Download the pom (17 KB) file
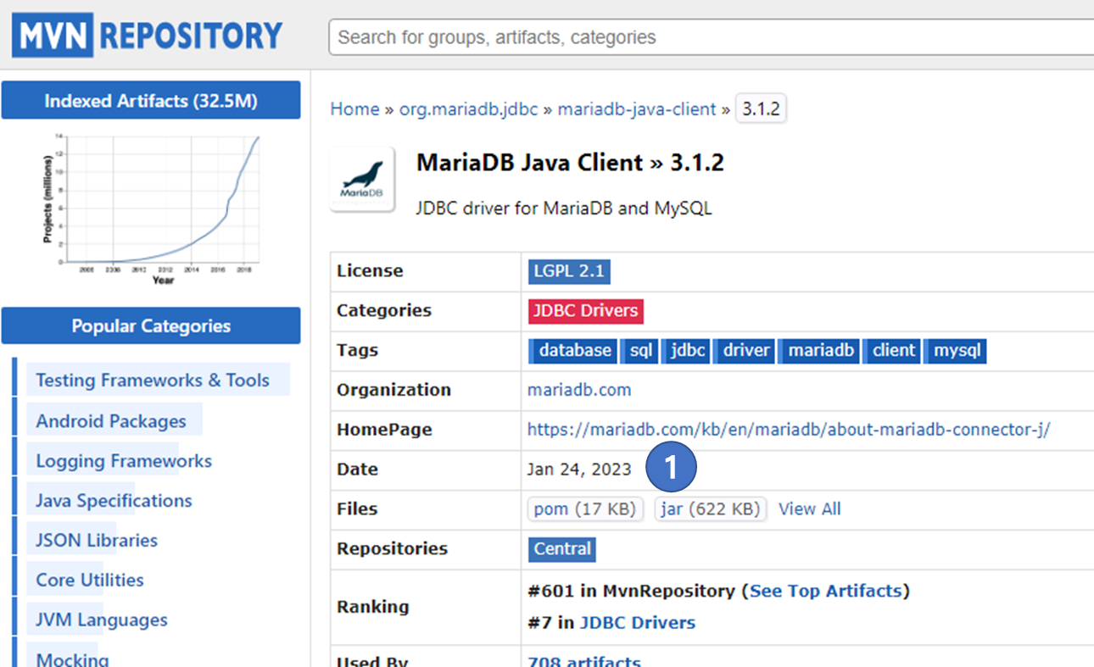The height and width of the screenshot is (667, 1094). (585, 509)
